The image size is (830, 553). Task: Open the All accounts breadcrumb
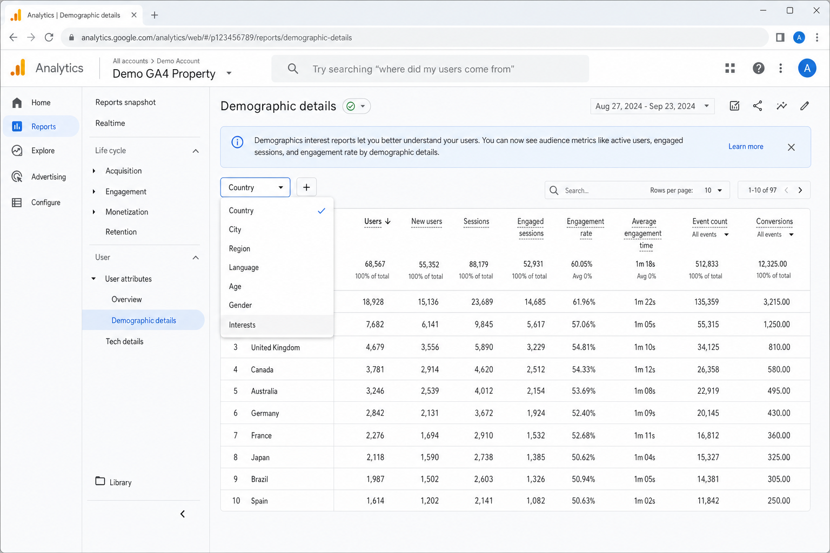[x=130, y=61]
